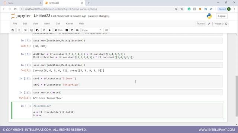
Task: Save and checkpoint the notebook
Action: [13, 30]
